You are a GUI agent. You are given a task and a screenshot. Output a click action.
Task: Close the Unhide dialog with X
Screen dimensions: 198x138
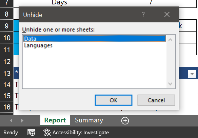[167, 15]
